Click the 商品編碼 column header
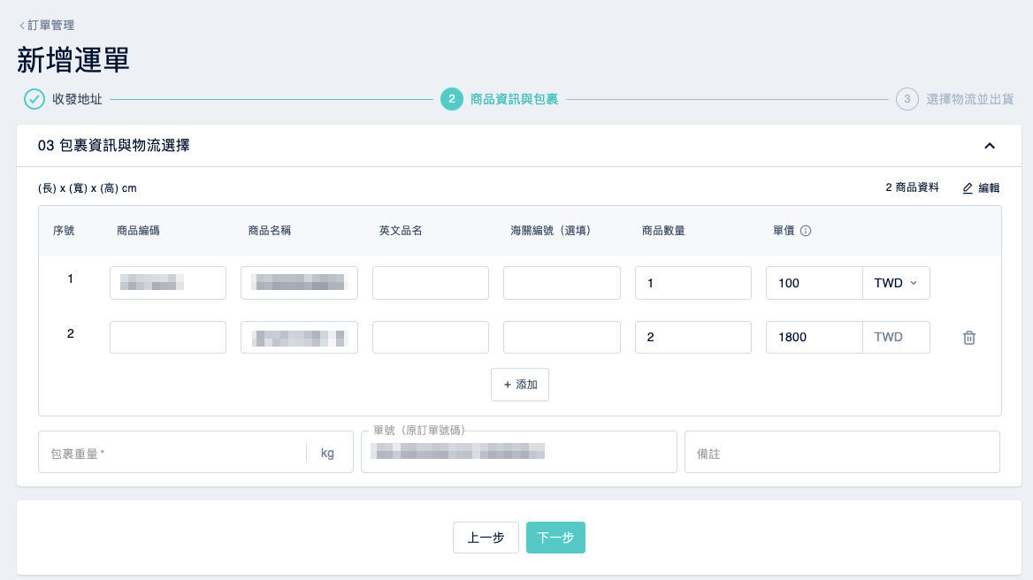Screen dimensions: 1033x580 (x=138, y=231)
